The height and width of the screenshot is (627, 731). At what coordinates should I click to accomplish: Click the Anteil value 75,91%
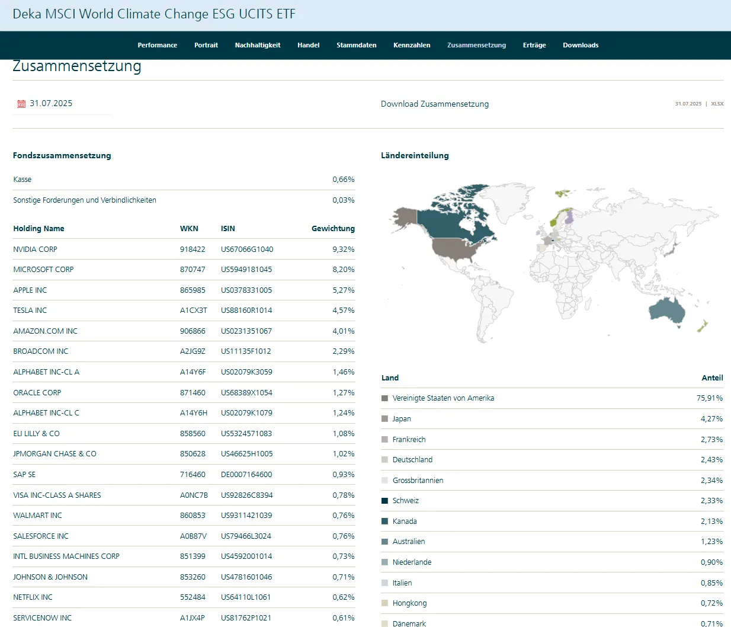point(710,398)
